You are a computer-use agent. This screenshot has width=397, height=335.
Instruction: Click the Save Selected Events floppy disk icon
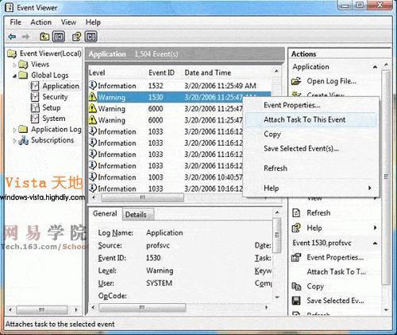[x=296, y=301]
